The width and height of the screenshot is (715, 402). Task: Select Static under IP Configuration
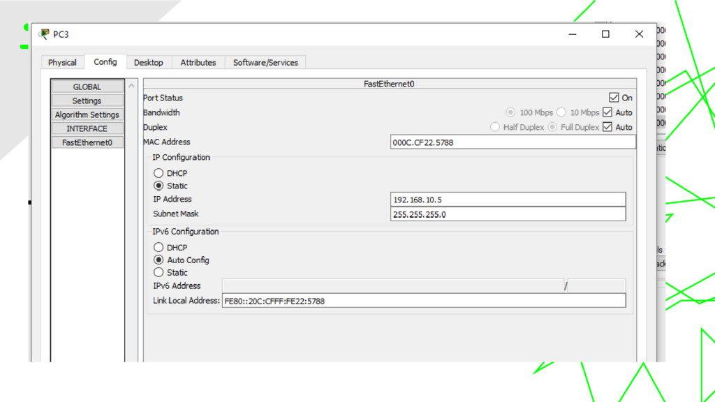(x=159, y=186)
